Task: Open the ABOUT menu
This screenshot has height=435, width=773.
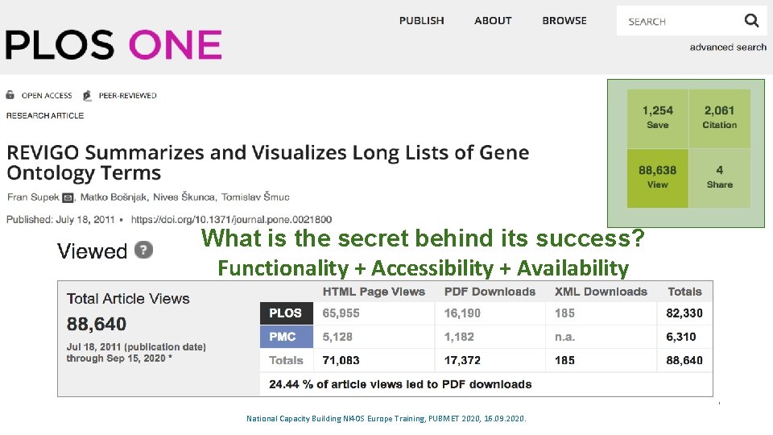Action: tap(493, 21)
